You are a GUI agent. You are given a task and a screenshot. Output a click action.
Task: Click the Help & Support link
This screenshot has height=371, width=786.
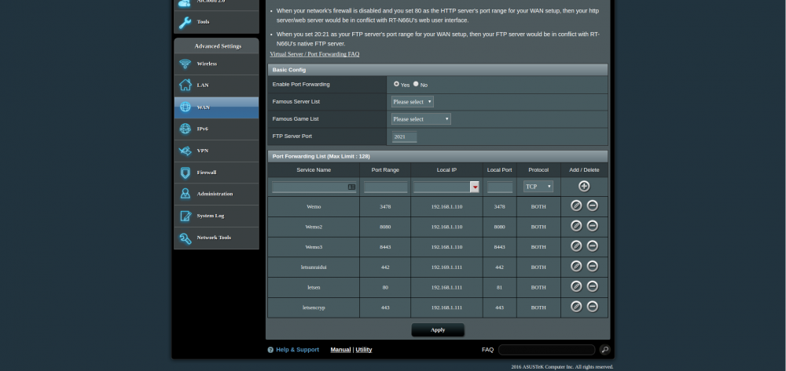(x=297, y=350)
